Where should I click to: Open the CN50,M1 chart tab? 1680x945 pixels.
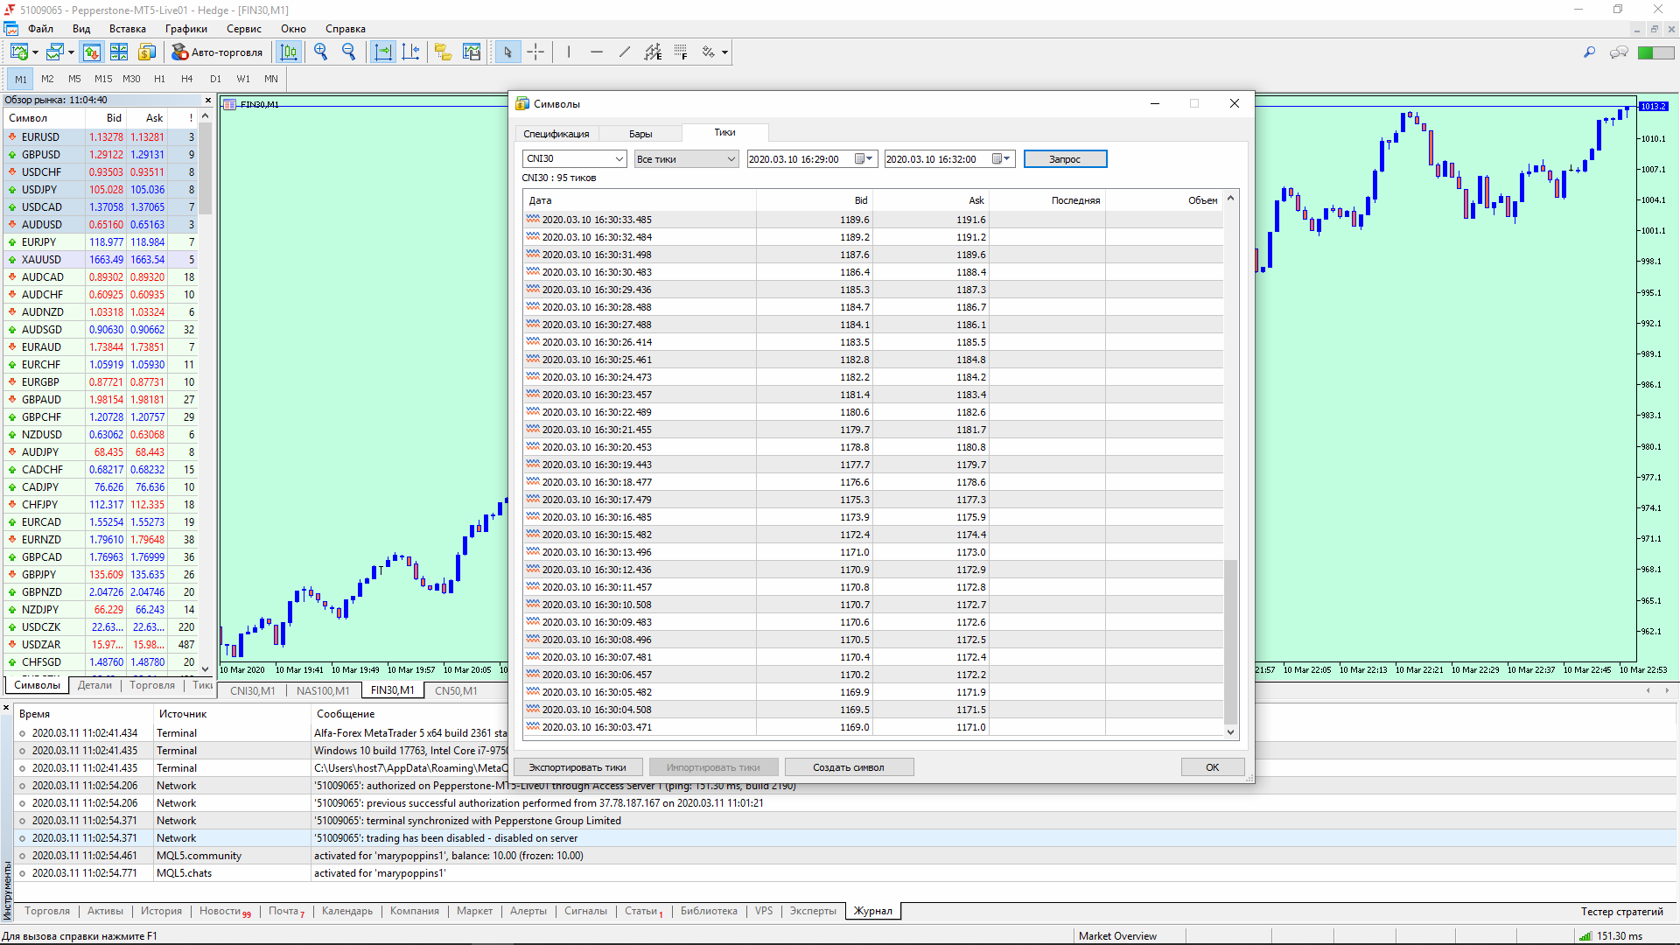[x=456, y=690]
